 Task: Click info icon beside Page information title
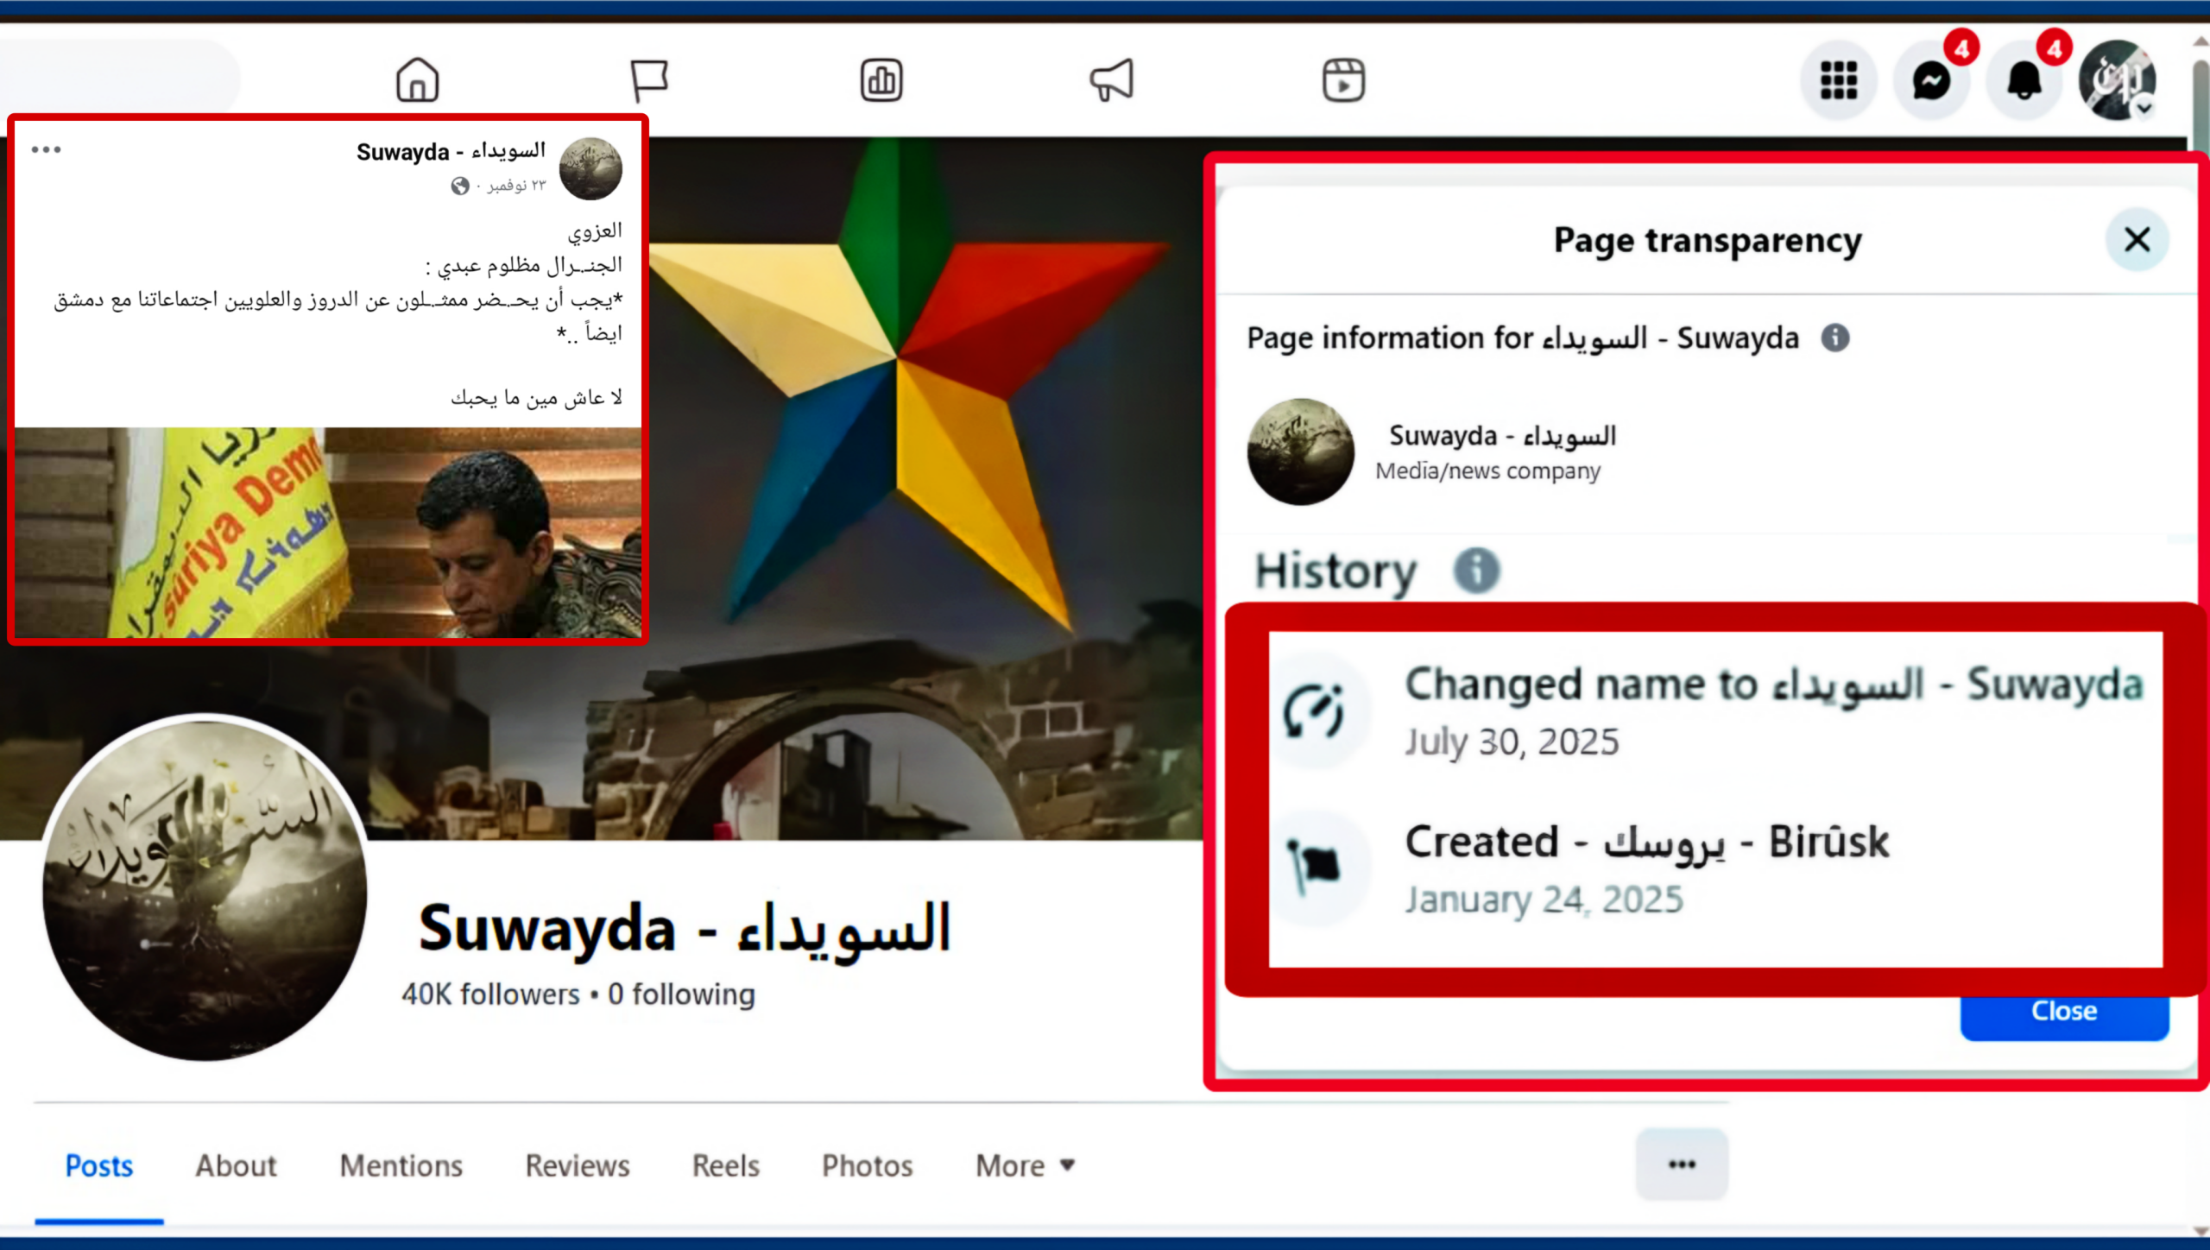(x=1835, y=338)
